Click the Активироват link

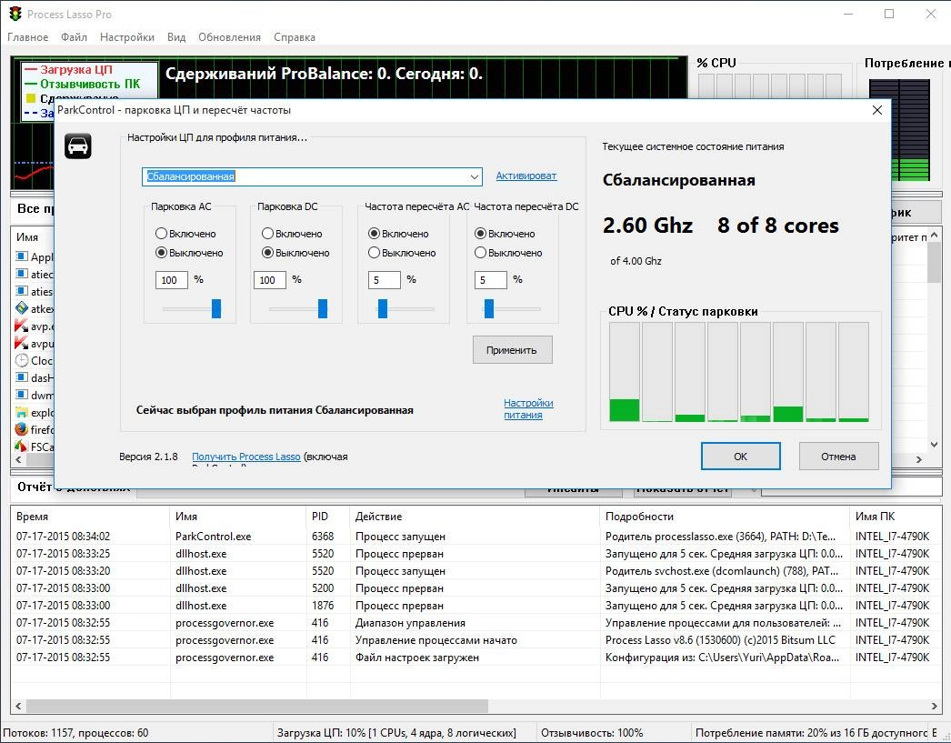tap(526, 176)
